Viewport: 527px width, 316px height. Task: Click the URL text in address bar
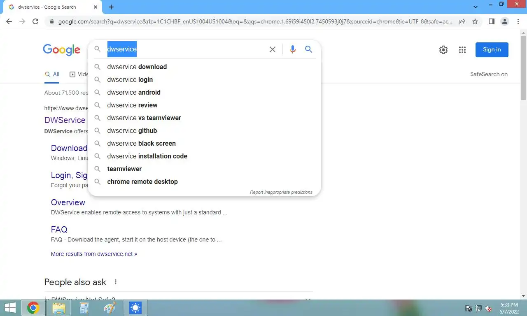[x=255, y=21]
